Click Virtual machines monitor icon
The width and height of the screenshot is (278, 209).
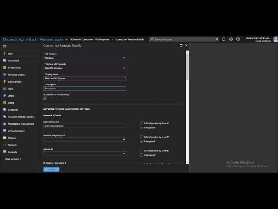click(5, 131)
